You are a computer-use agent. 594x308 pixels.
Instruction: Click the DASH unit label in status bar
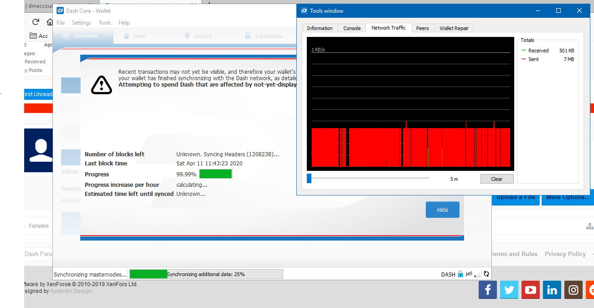click(x=448, y=274)
